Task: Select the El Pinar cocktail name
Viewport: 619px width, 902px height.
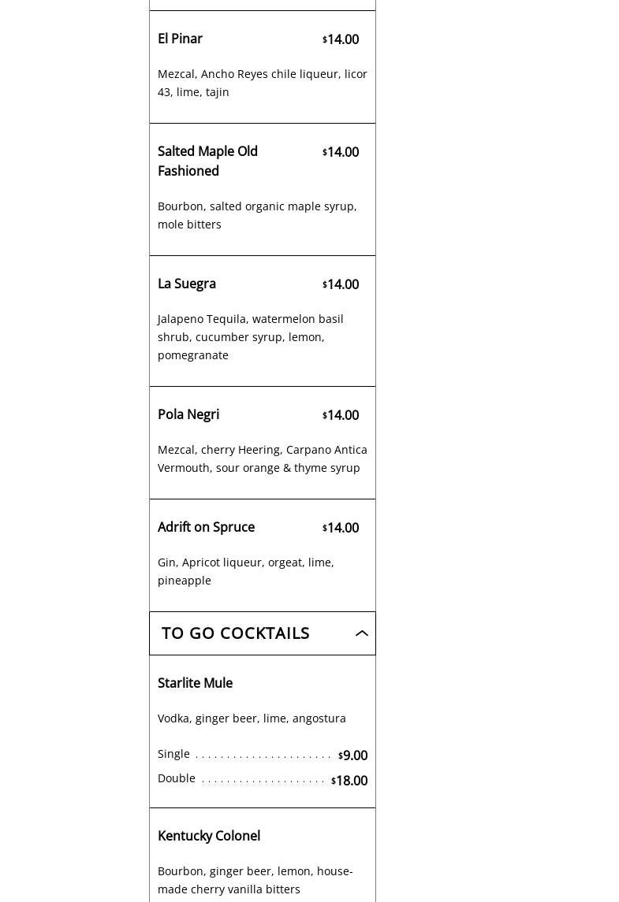Action: pos(180,39)
